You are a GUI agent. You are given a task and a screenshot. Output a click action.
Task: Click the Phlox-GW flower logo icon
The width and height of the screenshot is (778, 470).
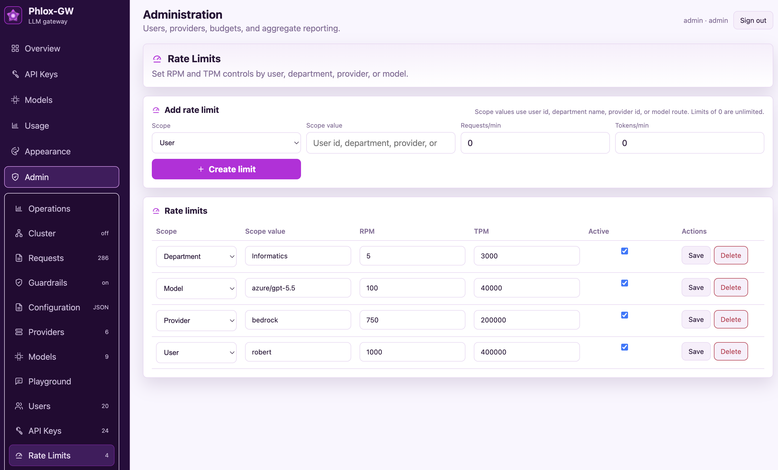pyautogui.click(x=13, y=15)
